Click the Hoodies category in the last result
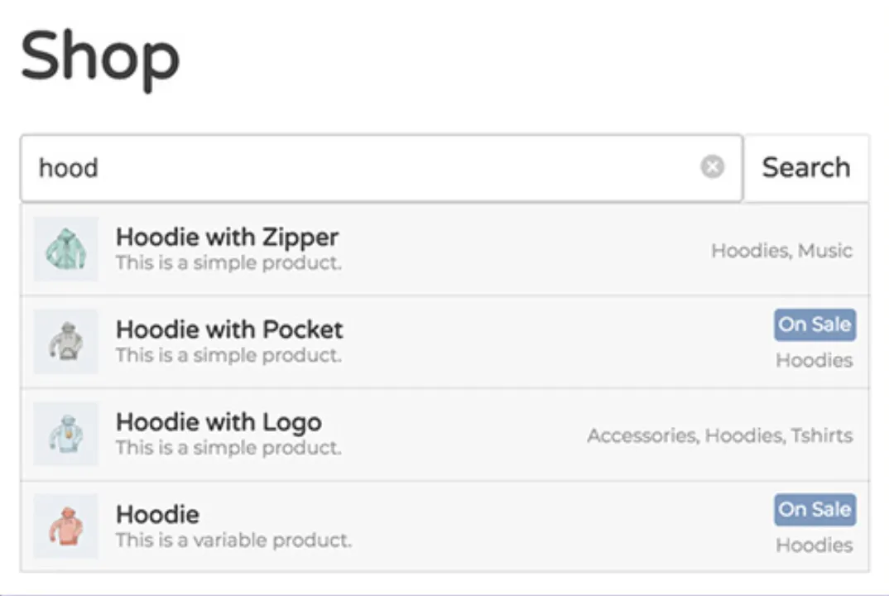This screenshot has width=889, height=596. [814, 546]
